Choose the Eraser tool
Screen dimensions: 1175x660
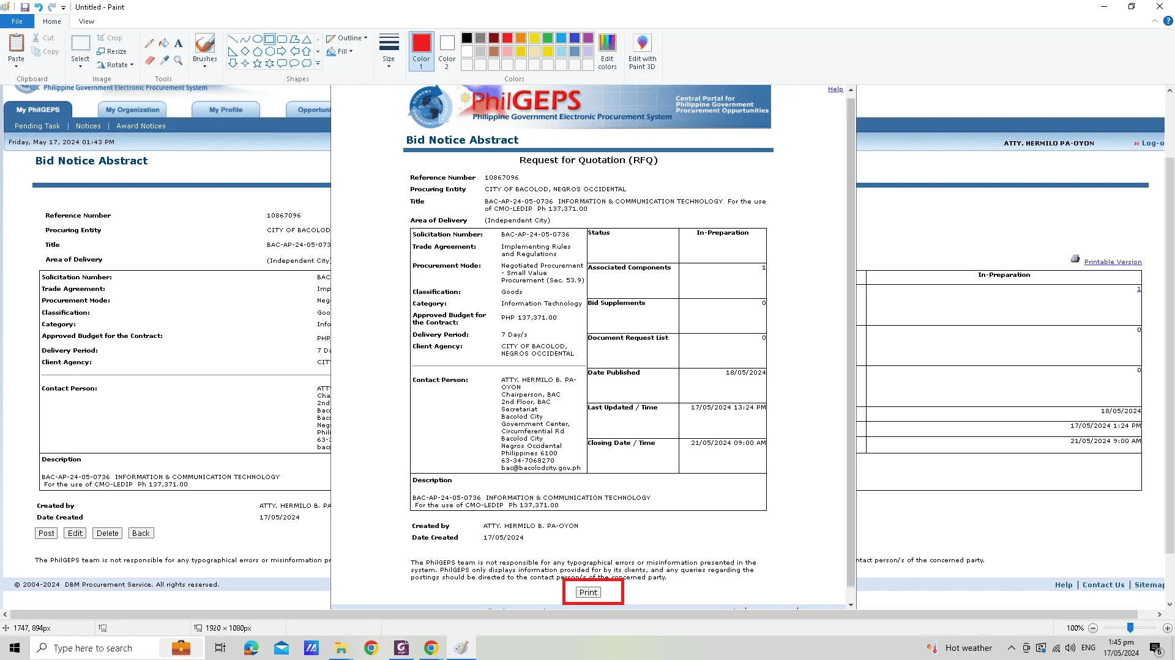[149, 60]
